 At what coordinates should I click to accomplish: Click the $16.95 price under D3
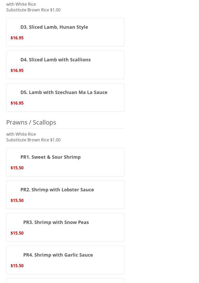coord(17,38)
